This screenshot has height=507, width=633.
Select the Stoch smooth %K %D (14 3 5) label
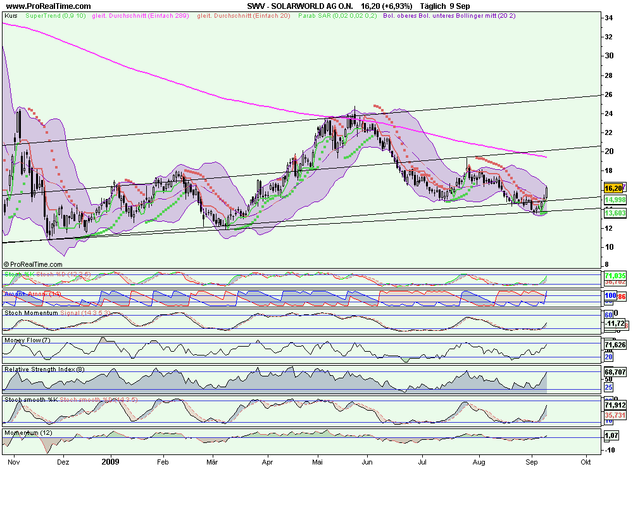pyautogui.click(x=71, y=399)
